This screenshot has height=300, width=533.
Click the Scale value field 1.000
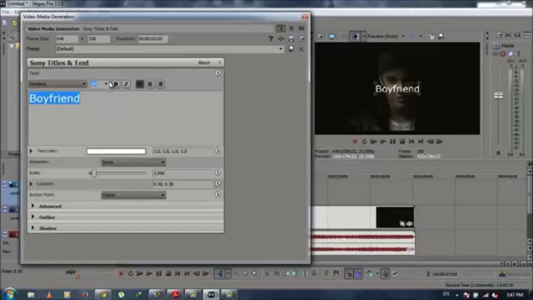(183, 173)
